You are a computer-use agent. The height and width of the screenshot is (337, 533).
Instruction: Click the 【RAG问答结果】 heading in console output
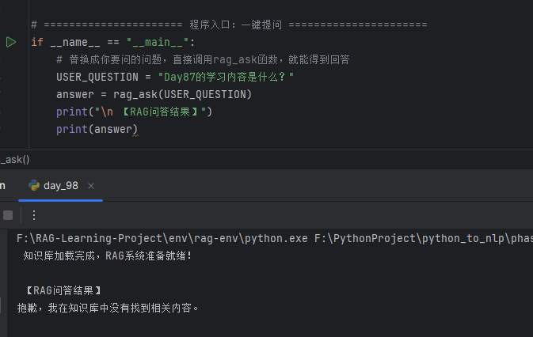(63, 290)
